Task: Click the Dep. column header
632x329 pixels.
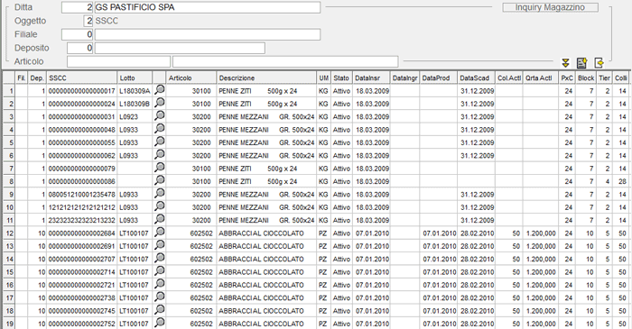Action: coord(37,78)
